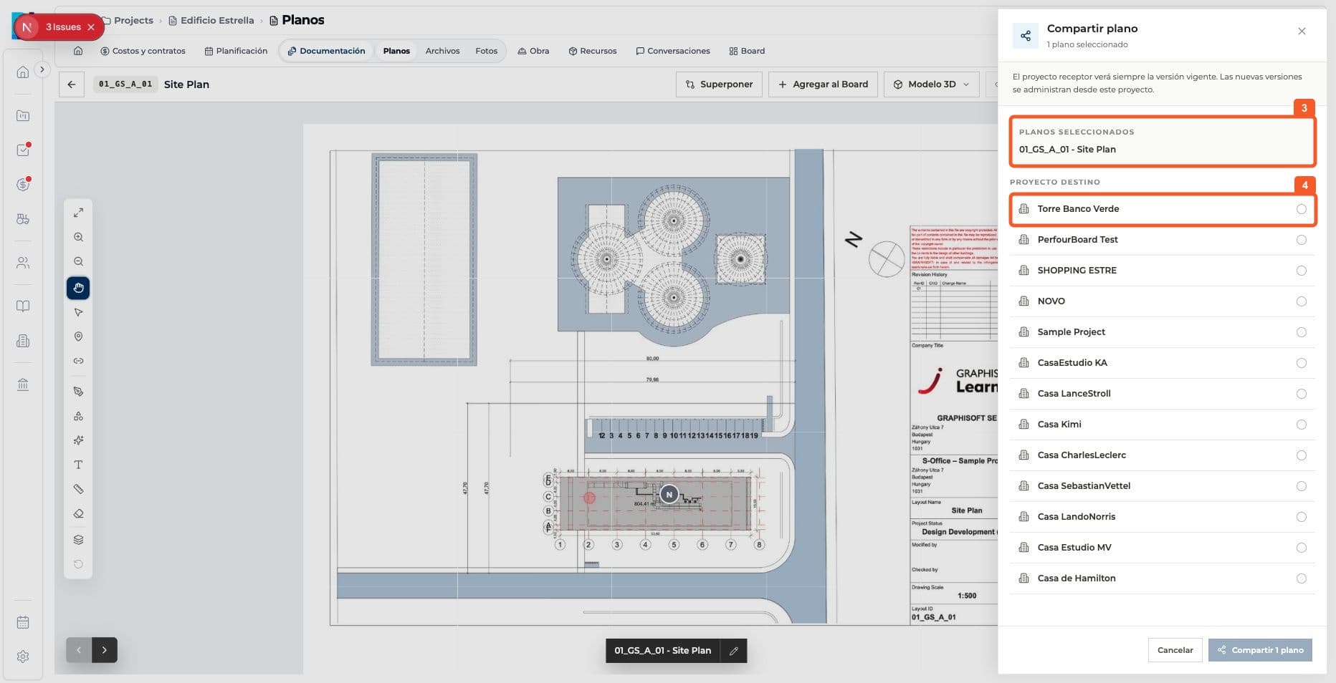The image size is (1336, 683).
Task: Open the Archivos subtab
Action: click(442, 51)
